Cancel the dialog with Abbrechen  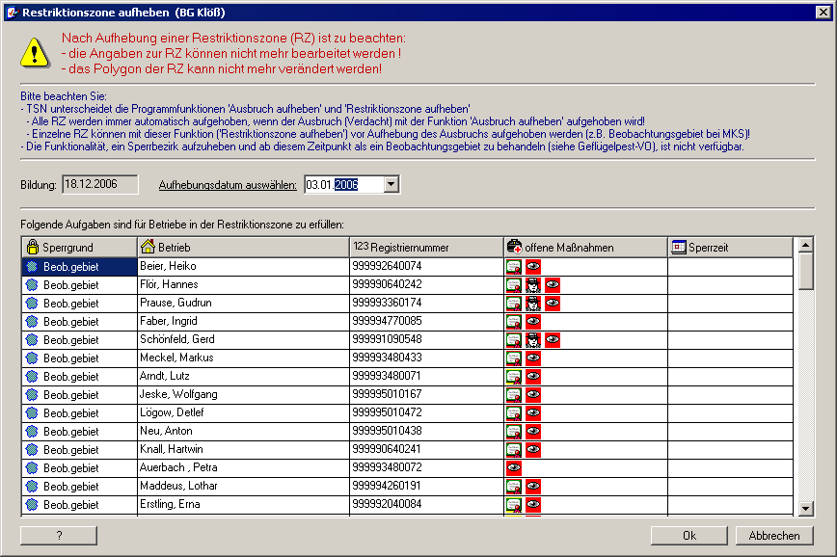774,536
